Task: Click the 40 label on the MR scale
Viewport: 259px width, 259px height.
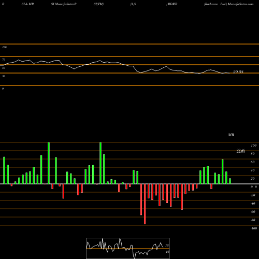Action: pos(252,170)
